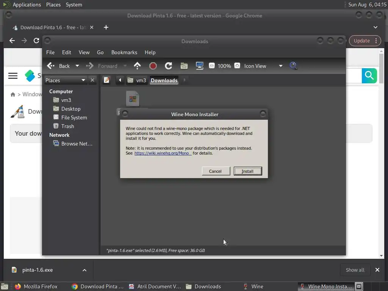Click the home breadcrumb icon on webpage
The image size is (388, 291).
pyautogui.click(x=13, y=94)
